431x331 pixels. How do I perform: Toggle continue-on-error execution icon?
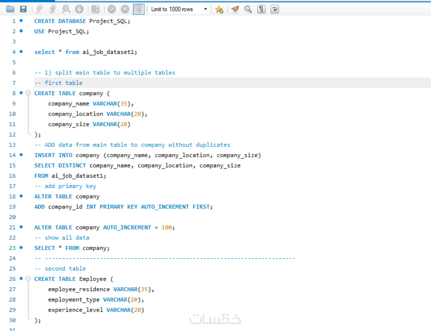(x=95, y=9)
